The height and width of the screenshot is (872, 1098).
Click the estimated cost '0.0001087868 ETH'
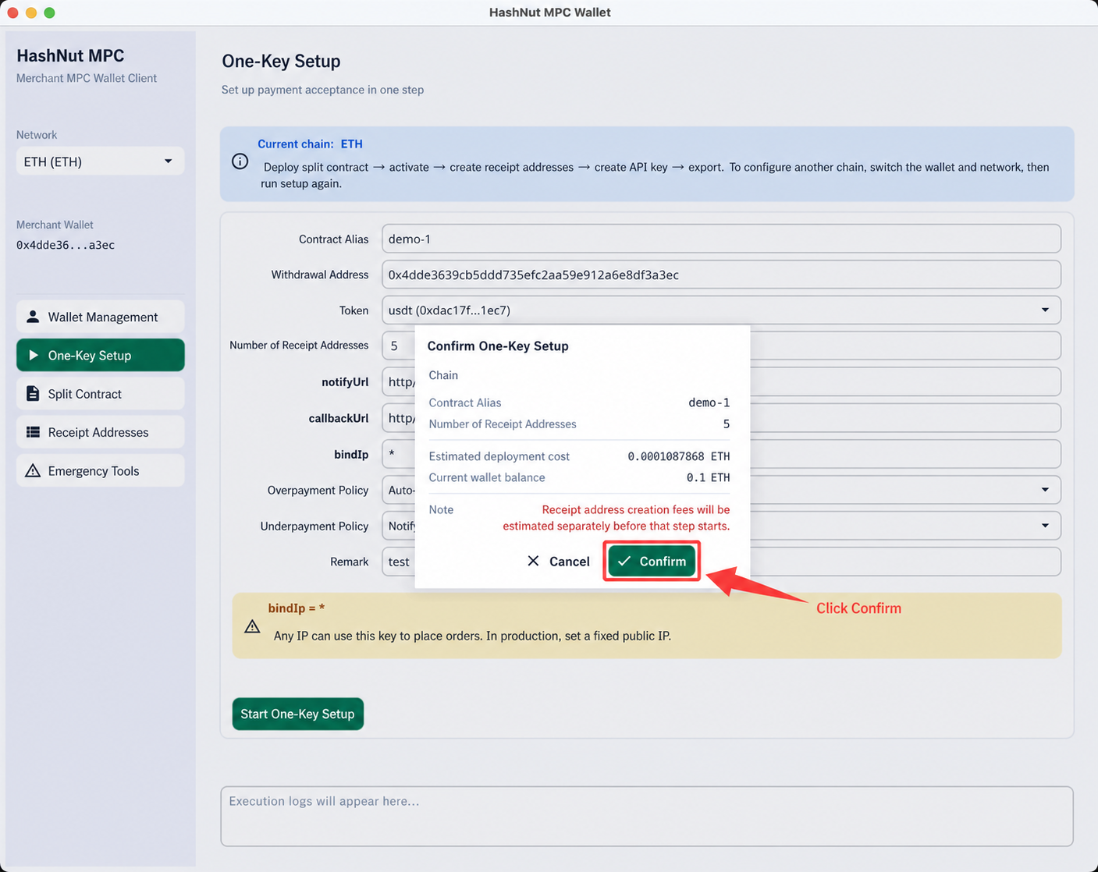(x=679, y=456)
